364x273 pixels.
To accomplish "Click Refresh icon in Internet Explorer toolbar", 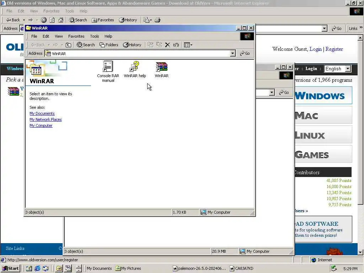I will 52,20.
